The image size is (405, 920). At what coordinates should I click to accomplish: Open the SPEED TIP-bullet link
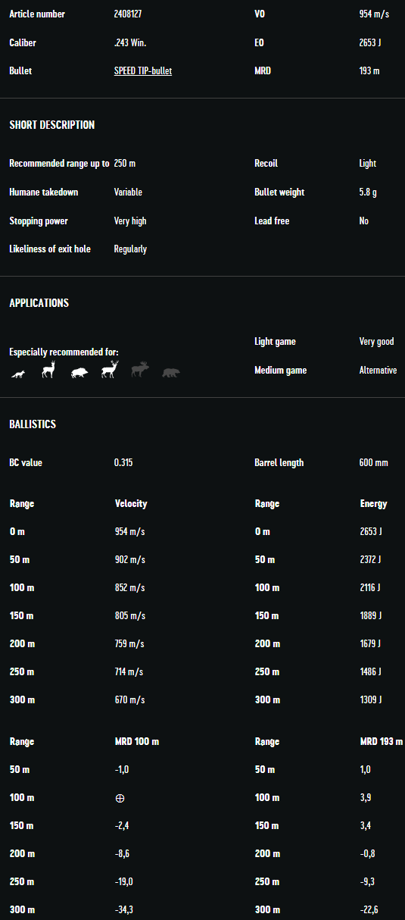point(143,71)
